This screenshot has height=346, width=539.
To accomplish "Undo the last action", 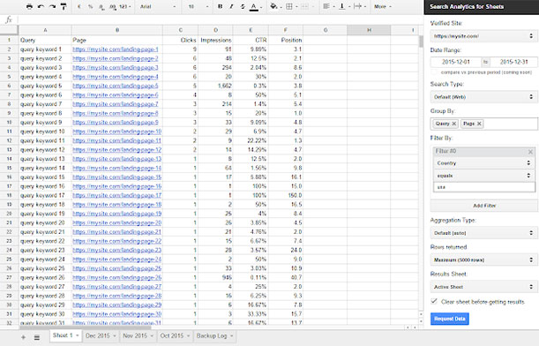I will pos(41,6).
